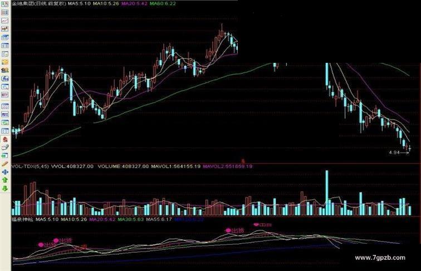The image size is (421, 271).
Task: Click the two-people contacts icon
Action: (5, 70)
